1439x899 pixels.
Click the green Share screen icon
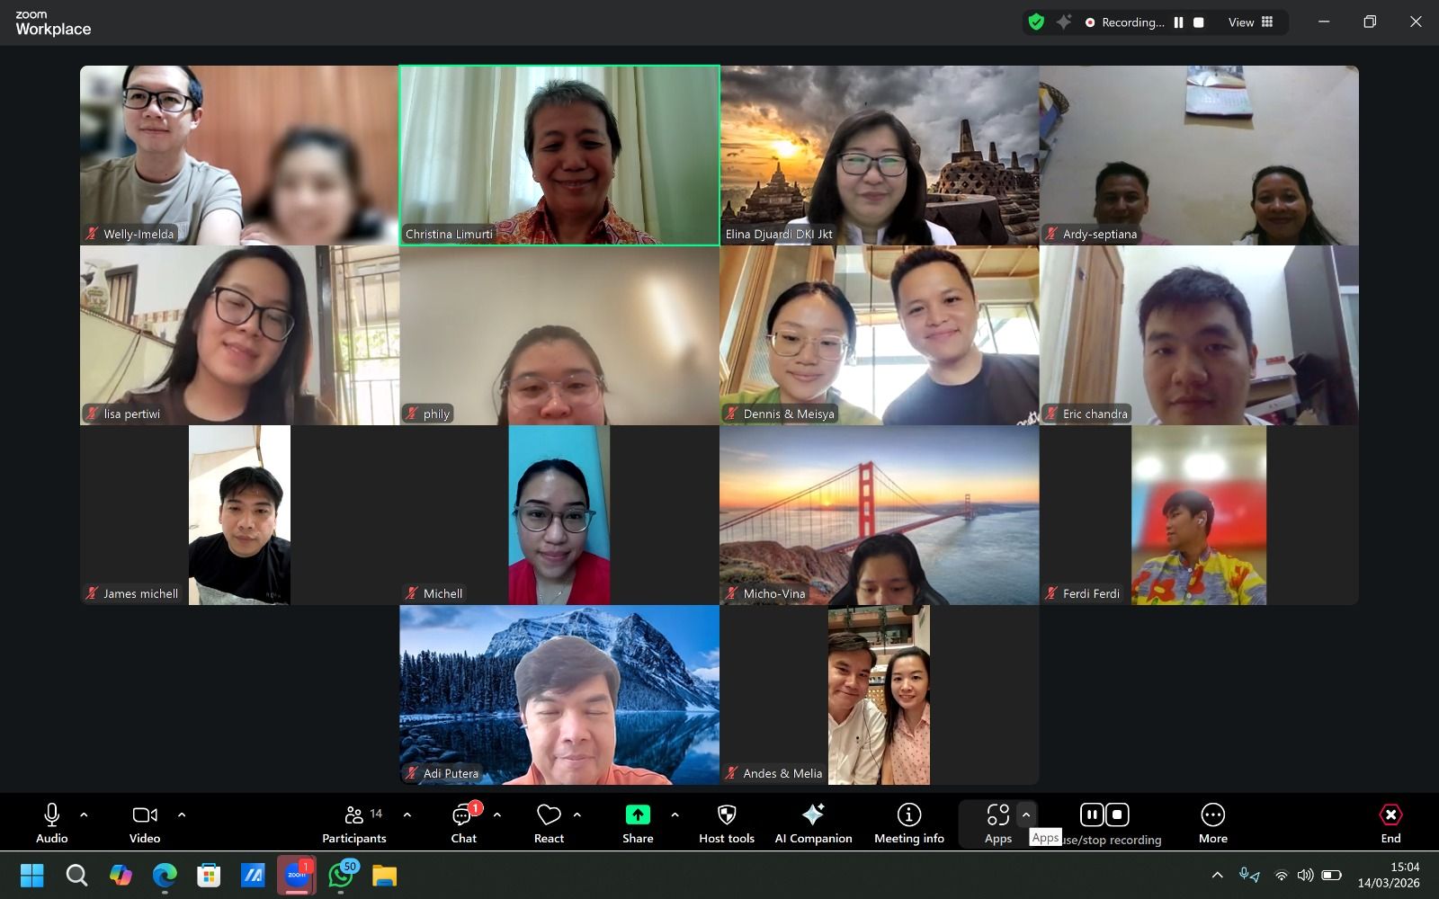click(637, 815)
